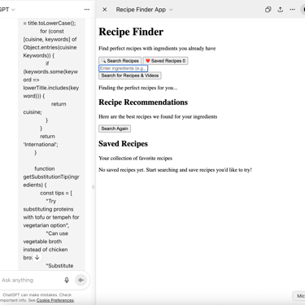Click 'Your collection of favorite recipes' text
The image size is (305, 305).
pyautogui.click(x=135, y=159)
